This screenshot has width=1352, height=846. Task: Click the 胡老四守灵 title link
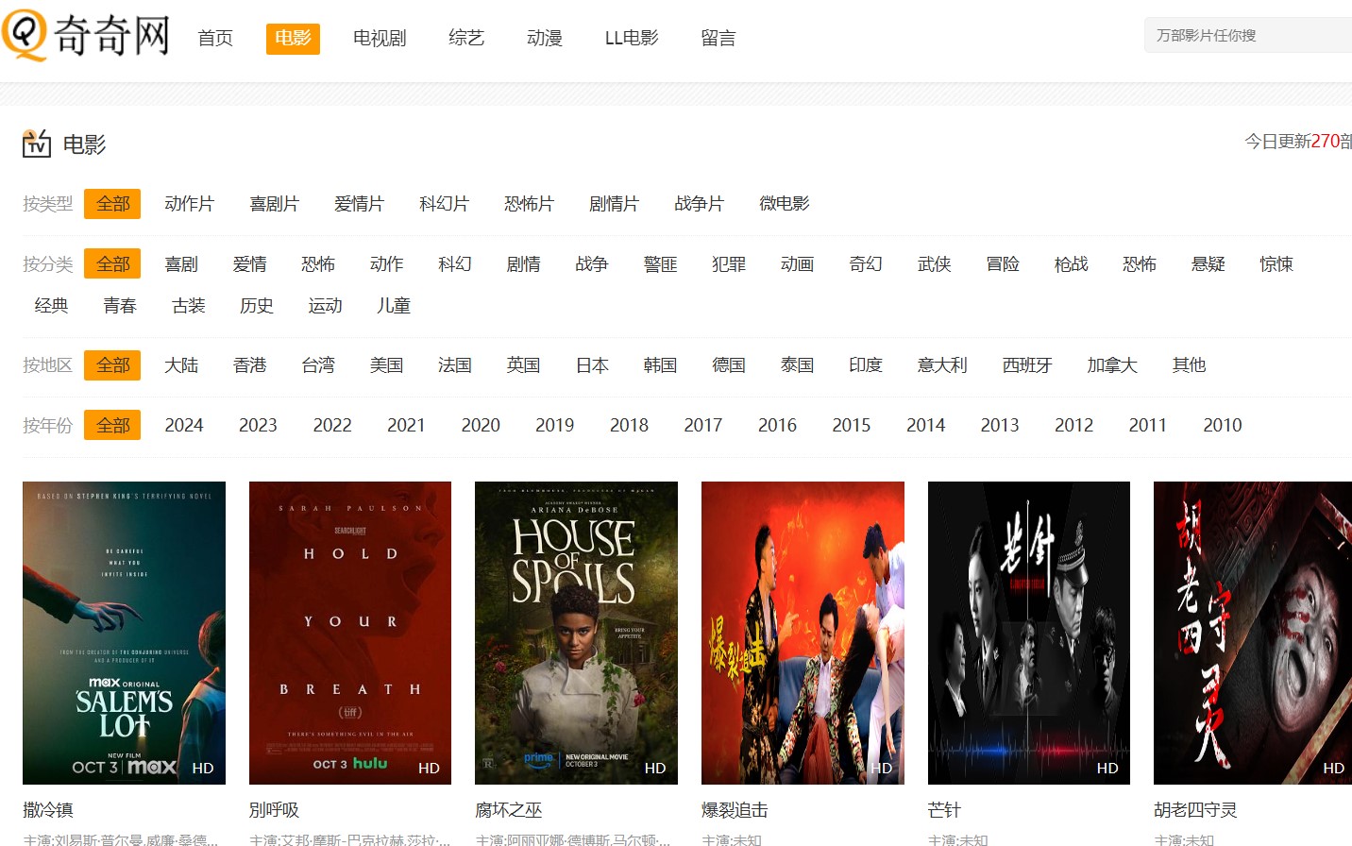(x=1195, y=810)
